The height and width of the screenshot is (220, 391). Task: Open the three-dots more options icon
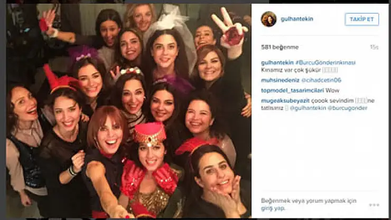tap(374, 205)
